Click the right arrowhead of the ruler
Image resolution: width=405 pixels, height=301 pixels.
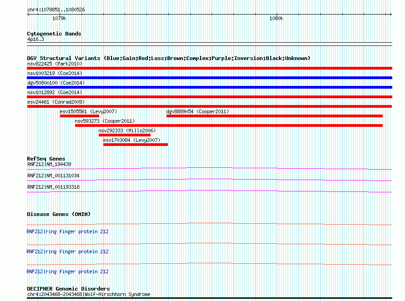point(390,15)
